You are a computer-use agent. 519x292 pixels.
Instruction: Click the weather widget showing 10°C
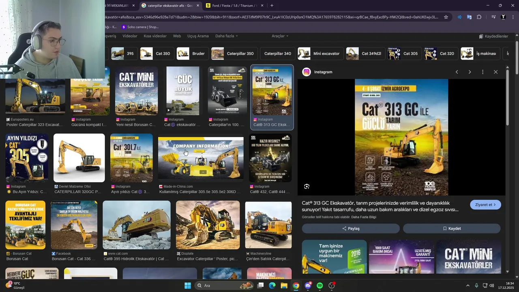15,286
